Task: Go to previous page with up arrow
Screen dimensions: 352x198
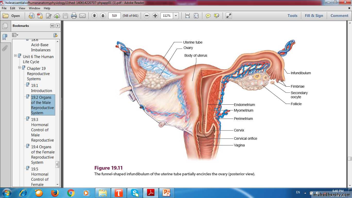Action: [94, 16]
